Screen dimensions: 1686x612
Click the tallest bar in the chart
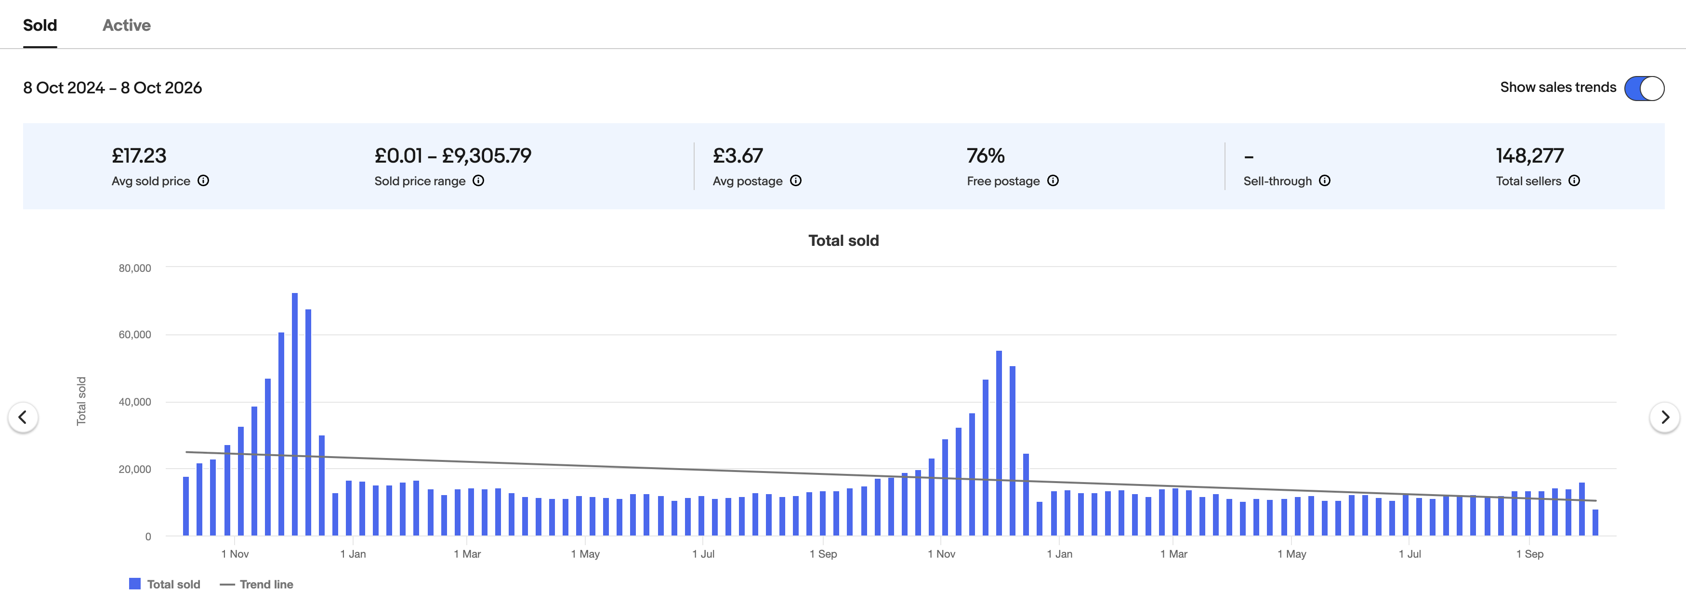coord(294,415)
